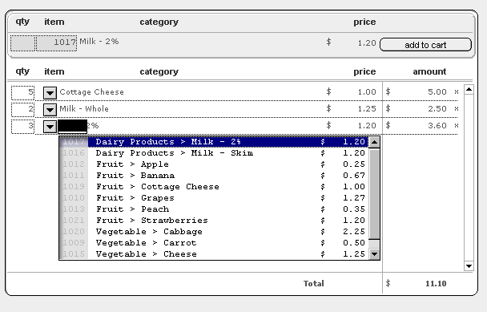Edit the quantity field showing 2
Screen dimensions: 487x312
point(22,110)
